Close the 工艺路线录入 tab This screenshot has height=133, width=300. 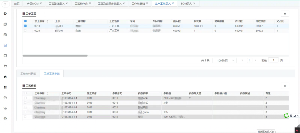coord(67,3)
